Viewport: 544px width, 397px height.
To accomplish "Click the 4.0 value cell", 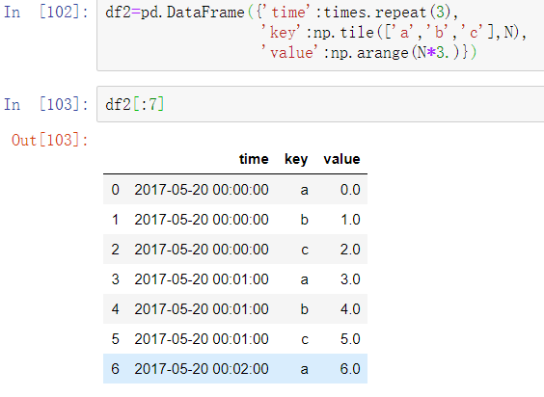I will (350, 309).
